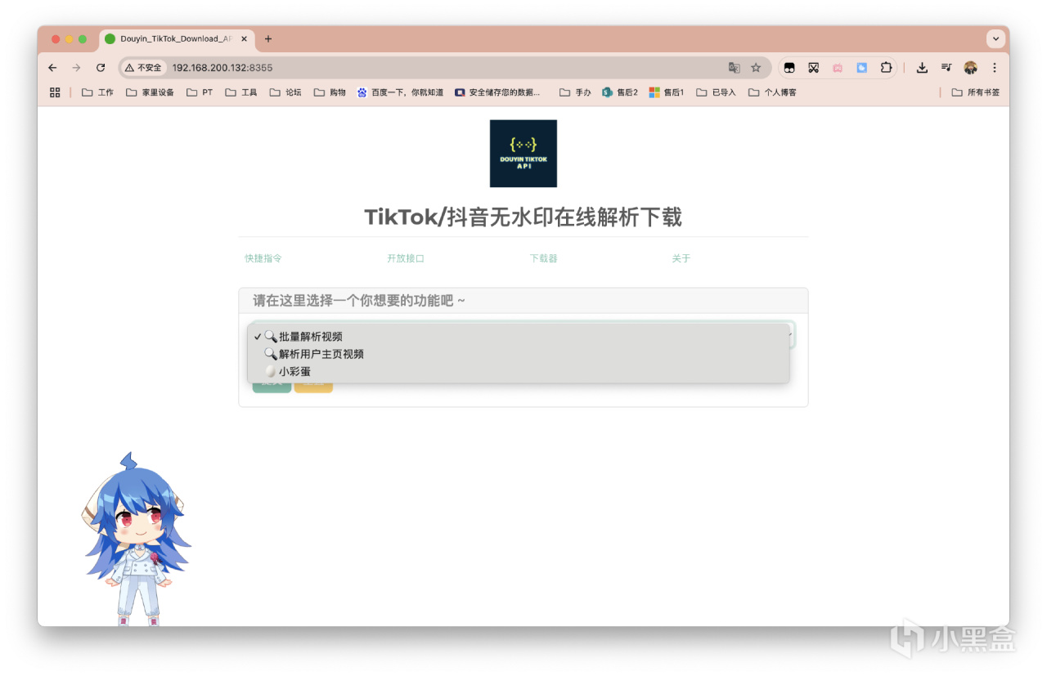This screenshot has width=1047, height=676.
Task: Choose the 小彩蛋 option
Action: 519,371
